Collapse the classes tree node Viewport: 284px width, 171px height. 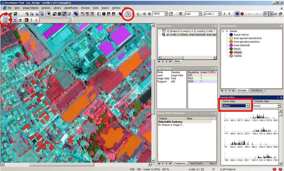[x=223, y=31]
